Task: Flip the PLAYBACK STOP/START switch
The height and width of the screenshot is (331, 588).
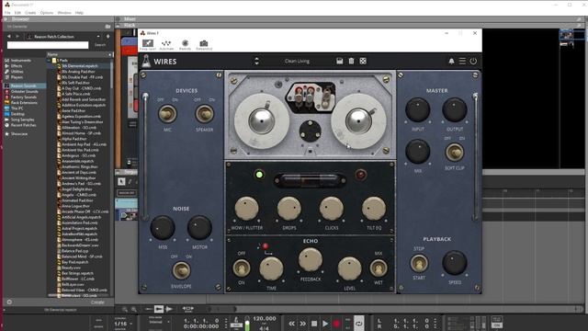Action: coord(419,263)
